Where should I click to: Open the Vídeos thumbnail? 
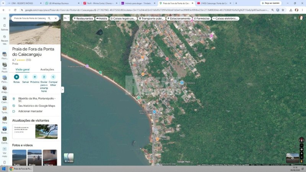(x=50, y=157)
